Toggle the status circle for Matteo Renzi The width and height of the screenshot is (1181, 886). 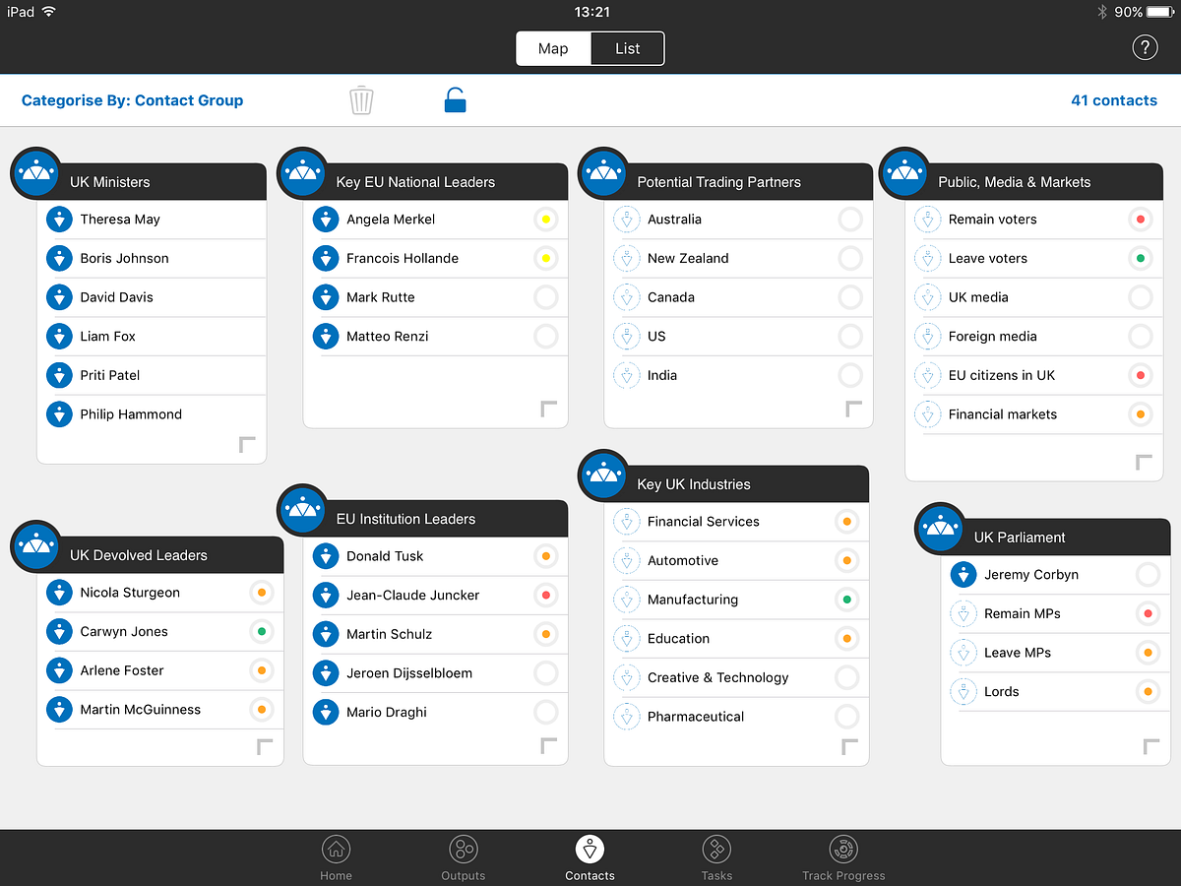pos(546,337)
